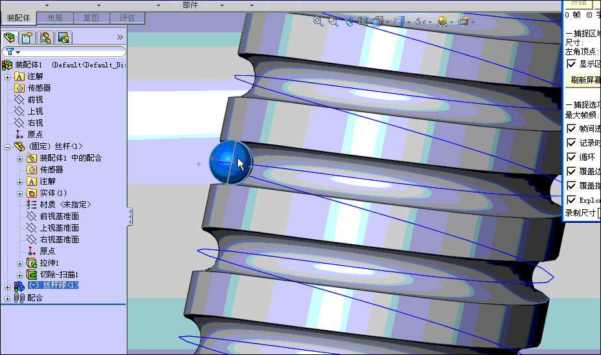The width and height of the screenshot is (601, 355).
Task: Click the Apply Scene sphere icon
Action: tap(442, 21)
